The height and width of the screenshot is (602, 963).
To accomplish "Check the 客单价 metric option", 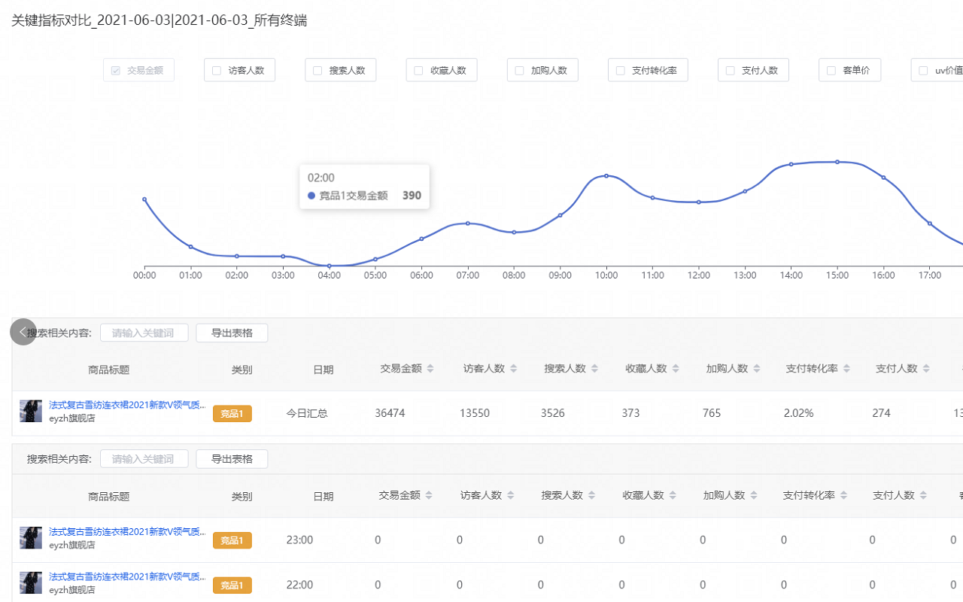I will 831,71.
